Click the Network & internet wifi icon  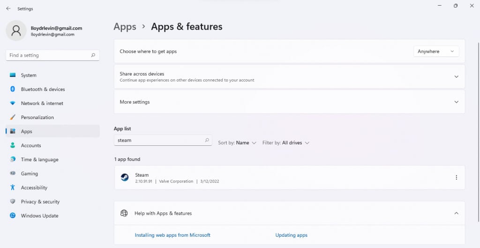coord(13,103)
